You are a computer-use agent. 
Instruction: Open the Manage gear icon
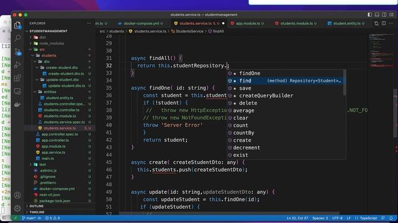coord(17,208)
